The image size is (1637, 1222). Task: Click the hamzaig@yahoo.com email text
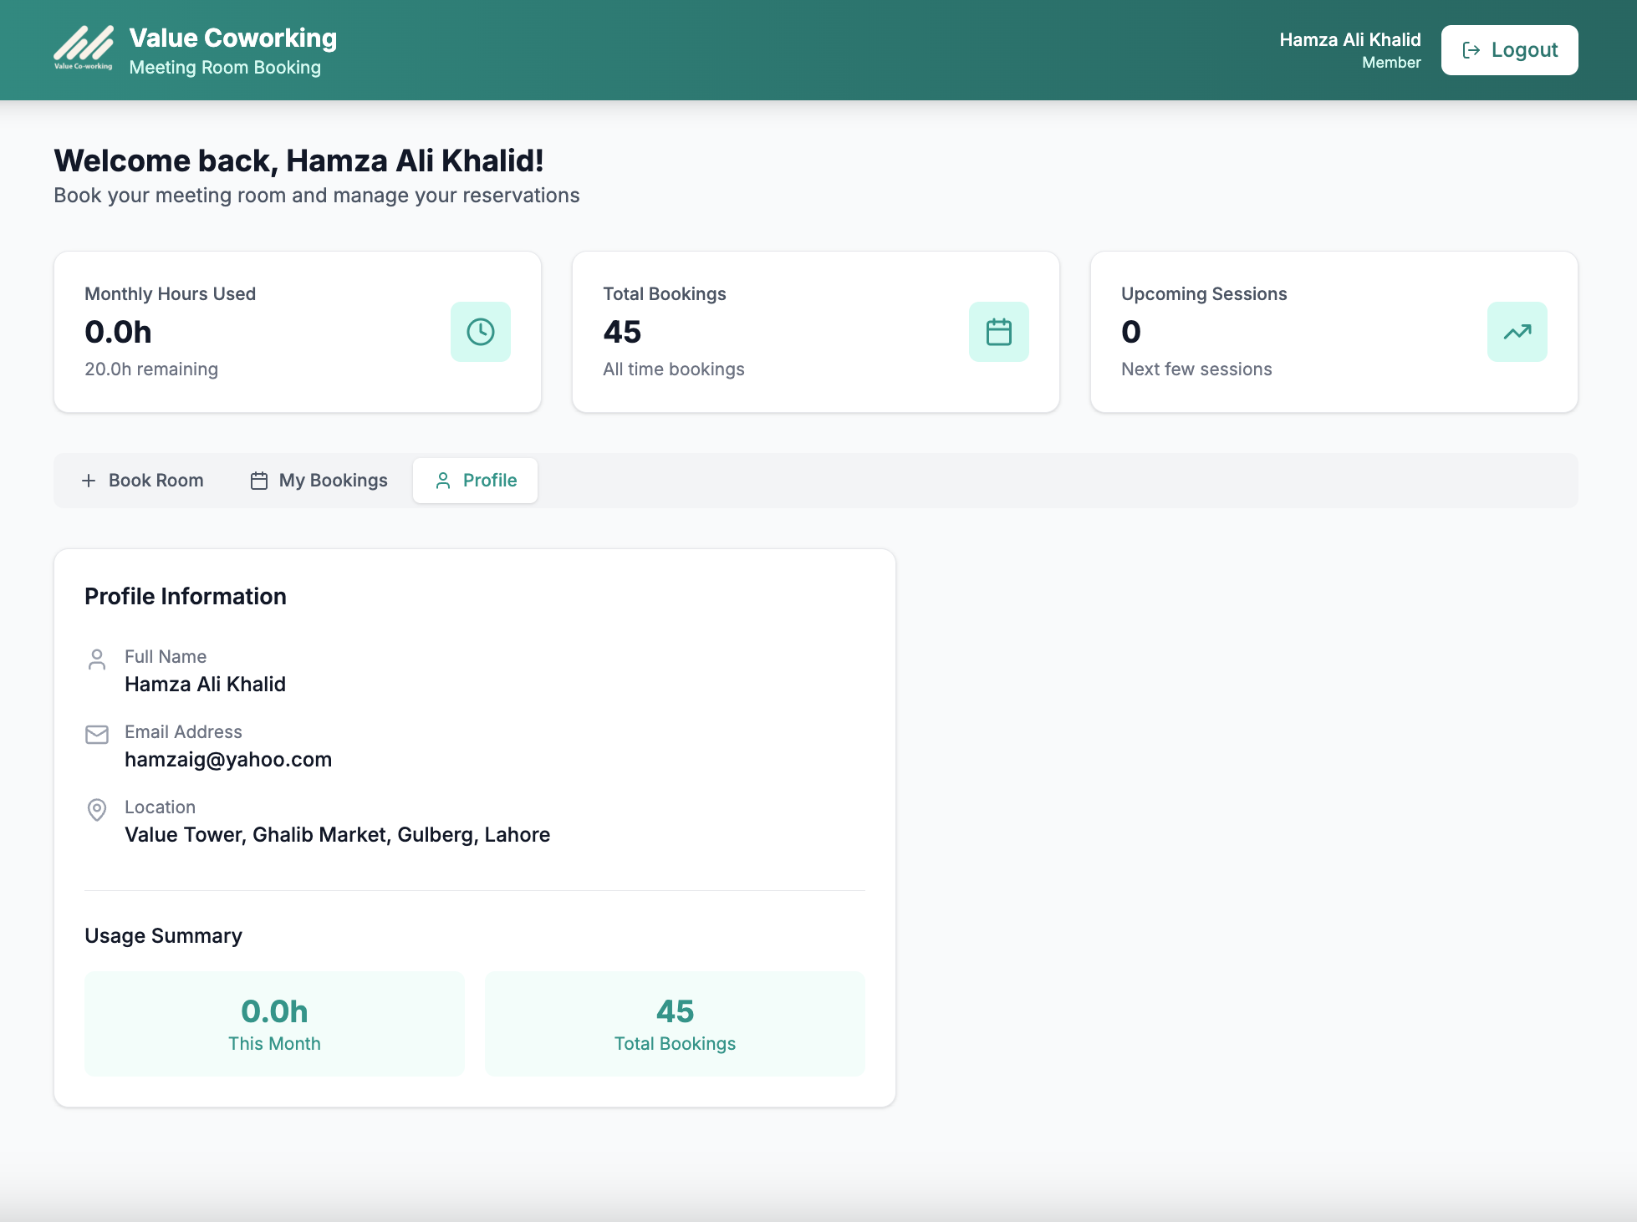pyautogui.click(x=228, y=759)
